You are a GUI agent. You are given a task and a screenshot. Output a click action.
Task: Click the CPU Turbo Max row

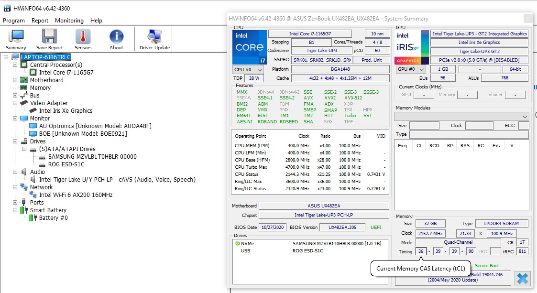pyautogui.click(x=310, y=167)
